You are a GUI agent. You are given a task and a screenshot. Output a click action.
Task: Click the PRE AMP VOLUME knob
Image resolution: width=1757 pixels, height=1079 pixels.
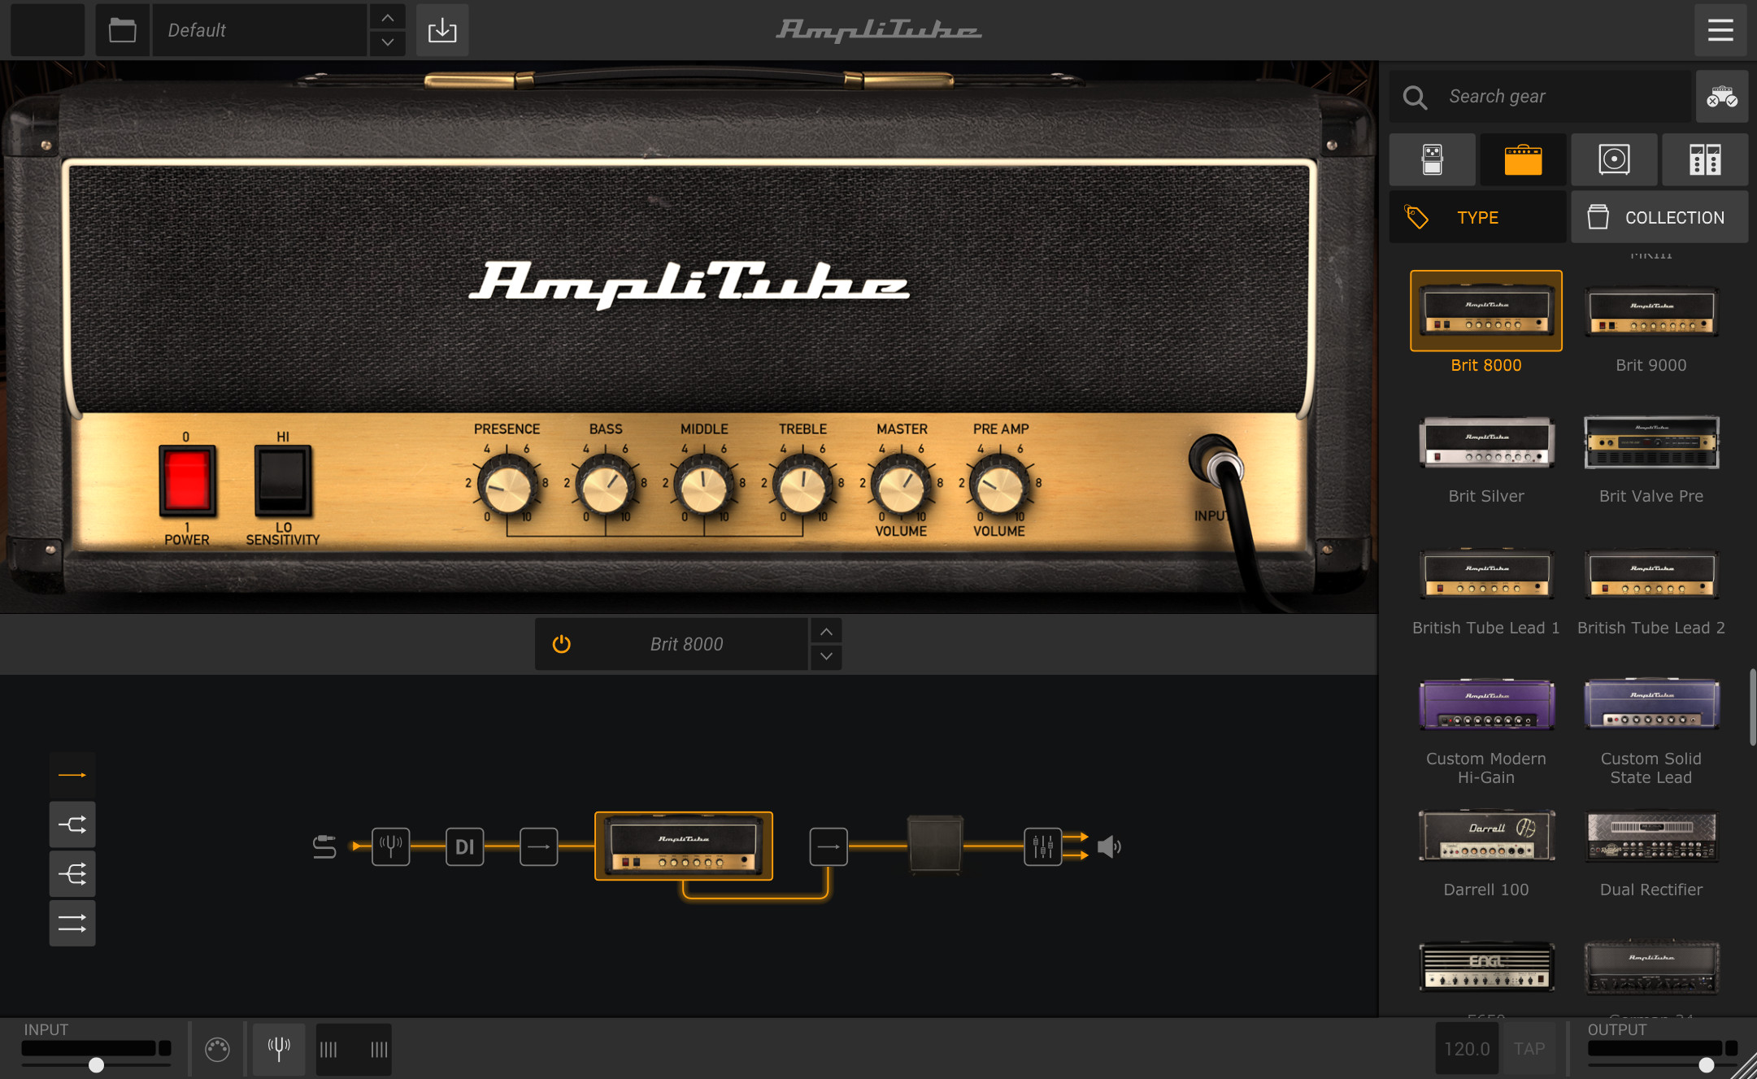tap(999, 486)
